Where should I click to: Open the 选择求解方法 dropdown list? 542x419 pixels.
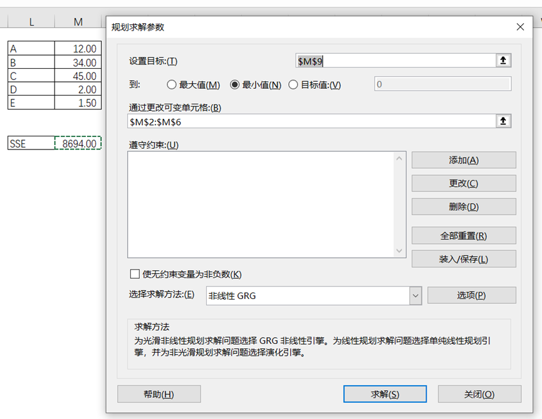click(415, 296)
